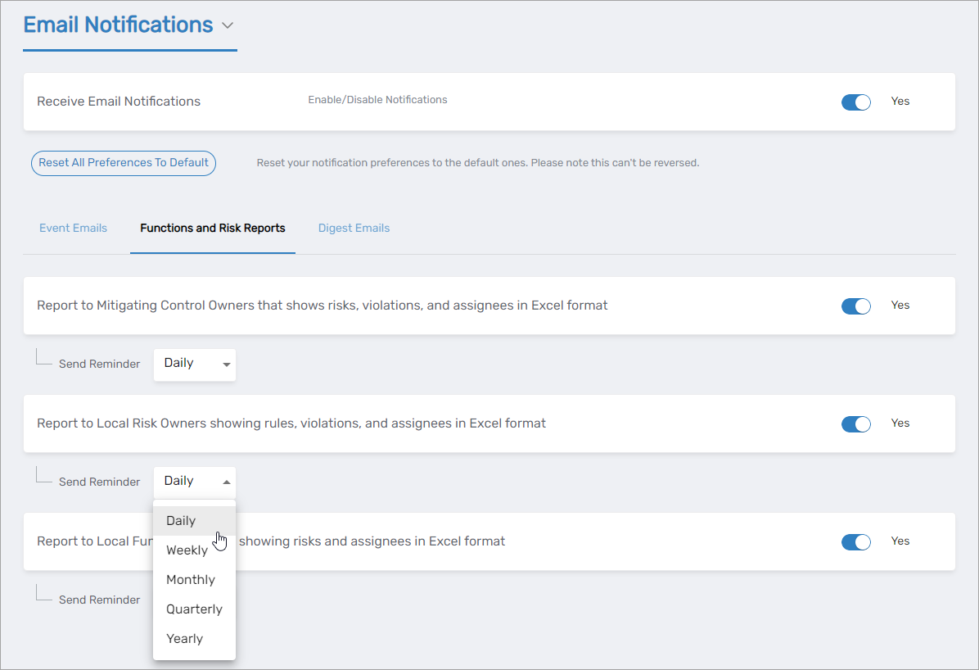The image size is (979, 670).
Task: Click the Yes label next to Receive Email Notifications
Action: 900,102
